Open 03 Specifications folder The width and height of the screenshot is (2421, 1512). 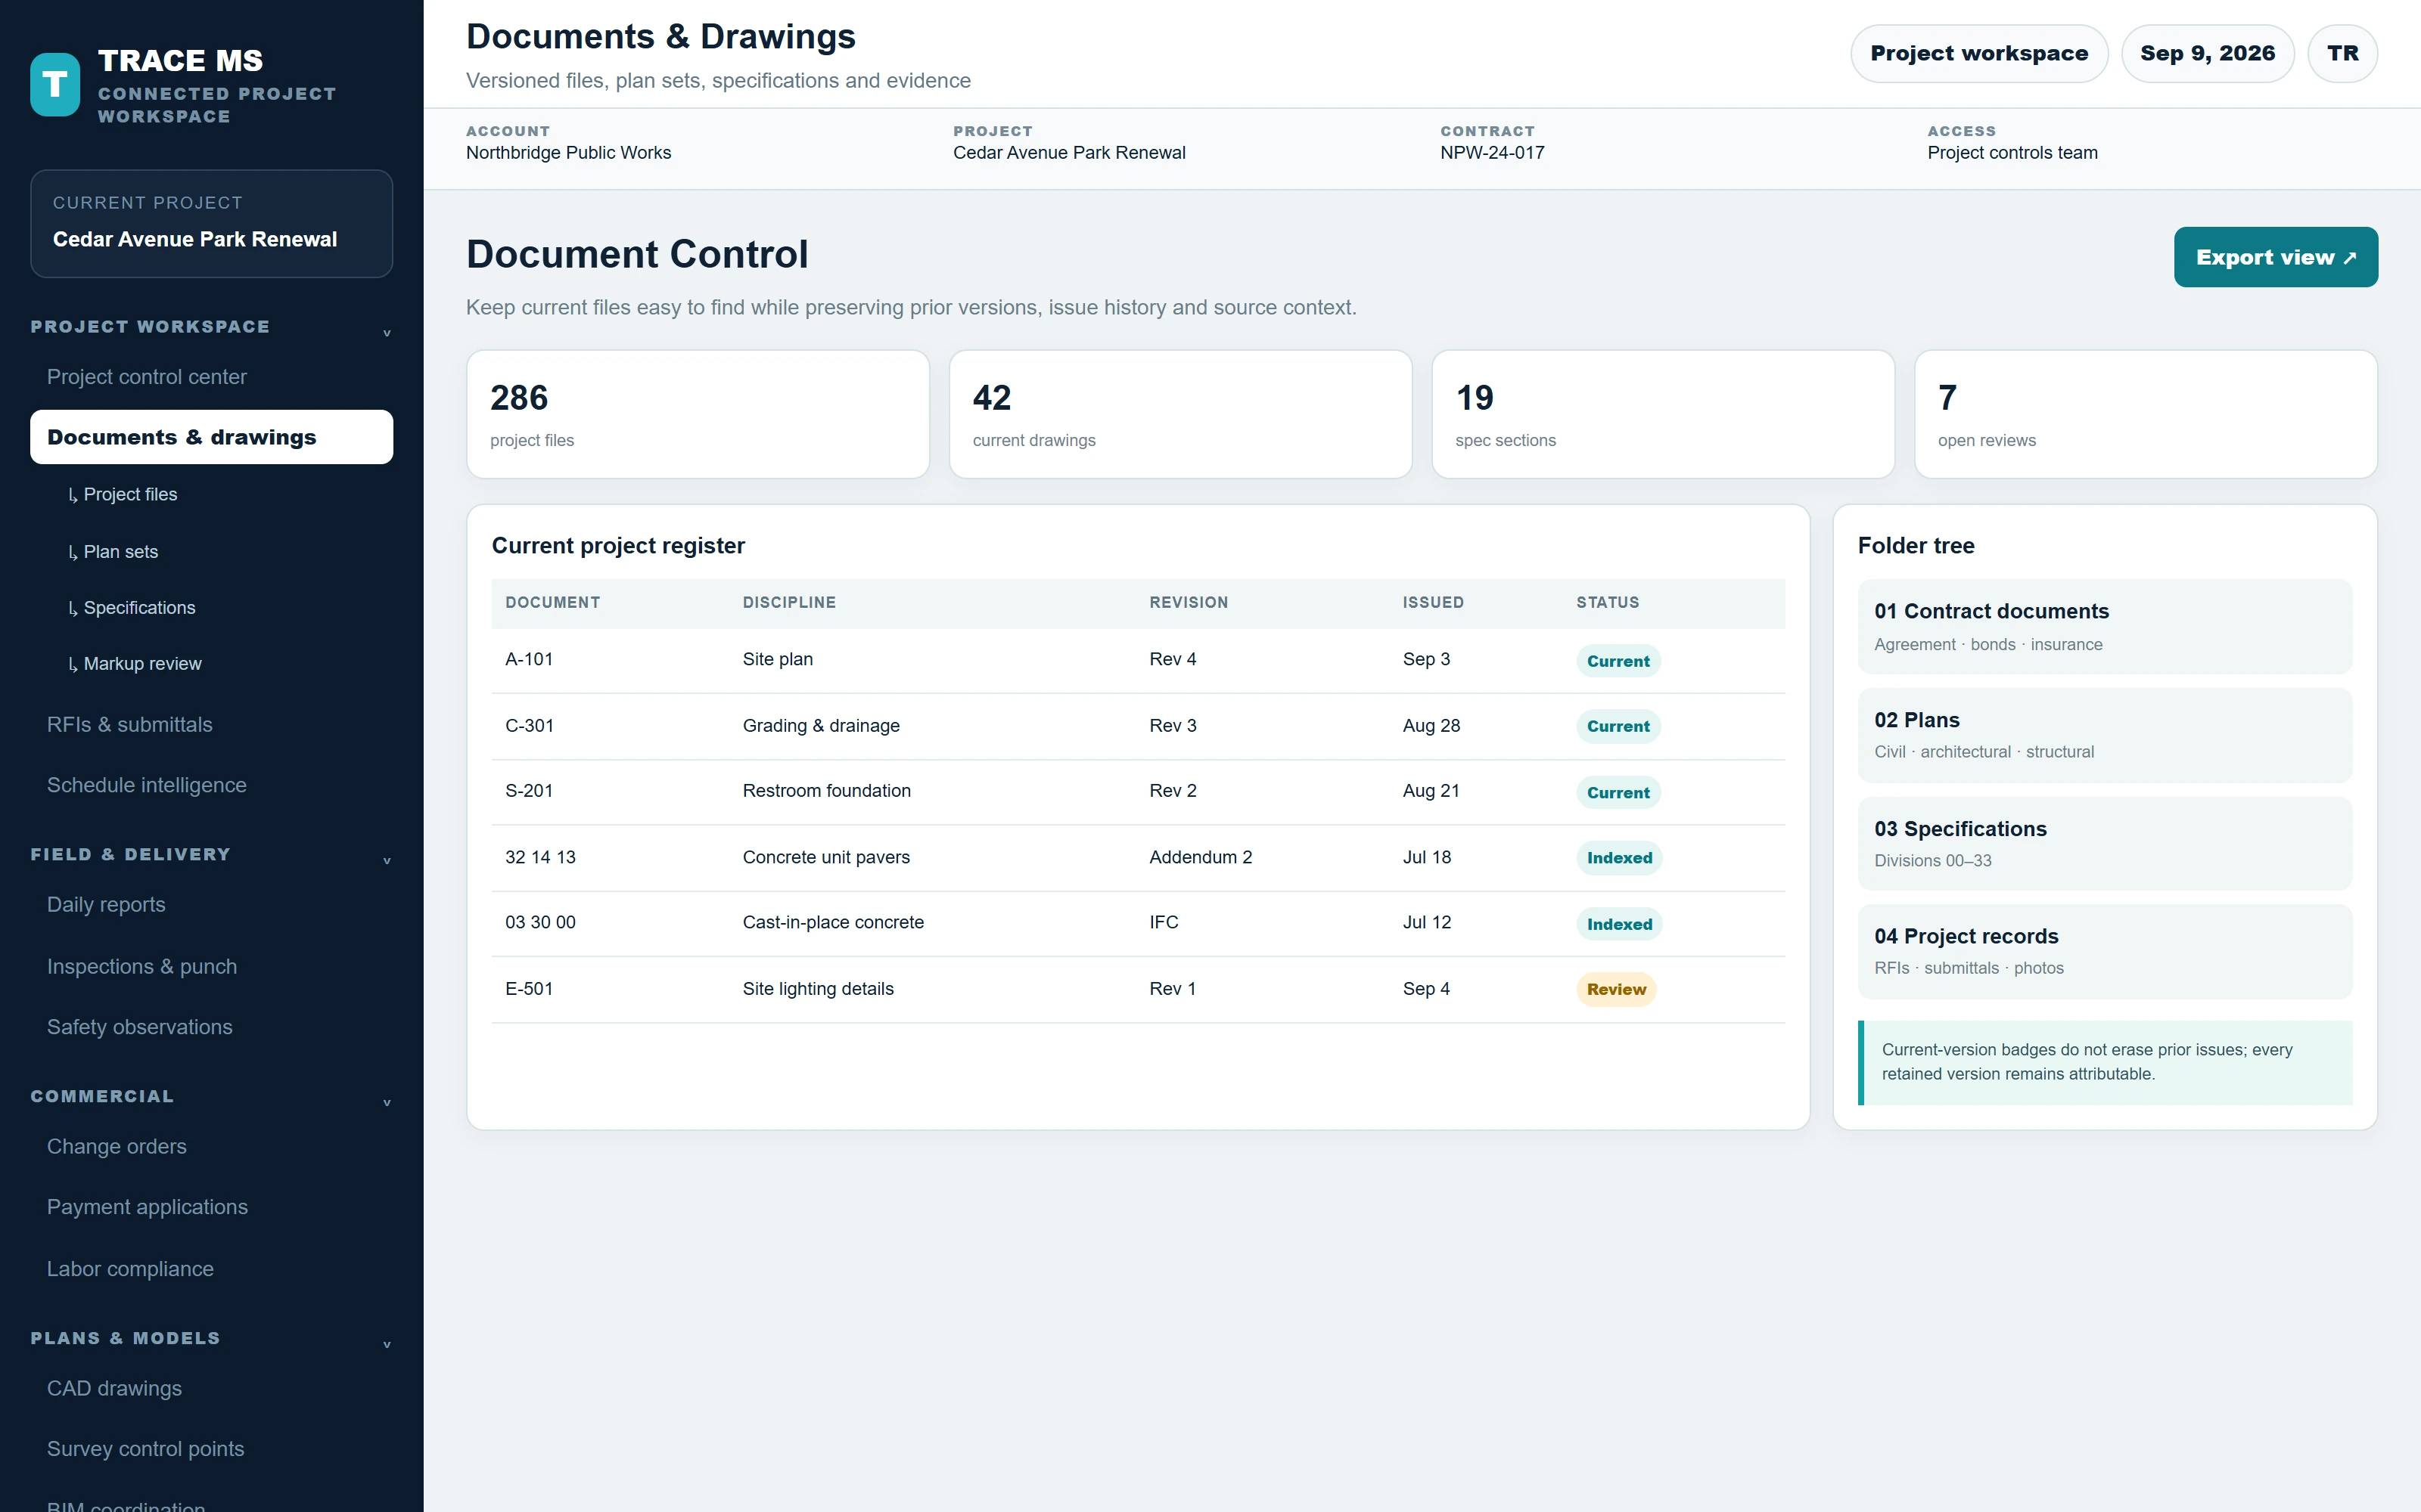tap(2105, 843)
